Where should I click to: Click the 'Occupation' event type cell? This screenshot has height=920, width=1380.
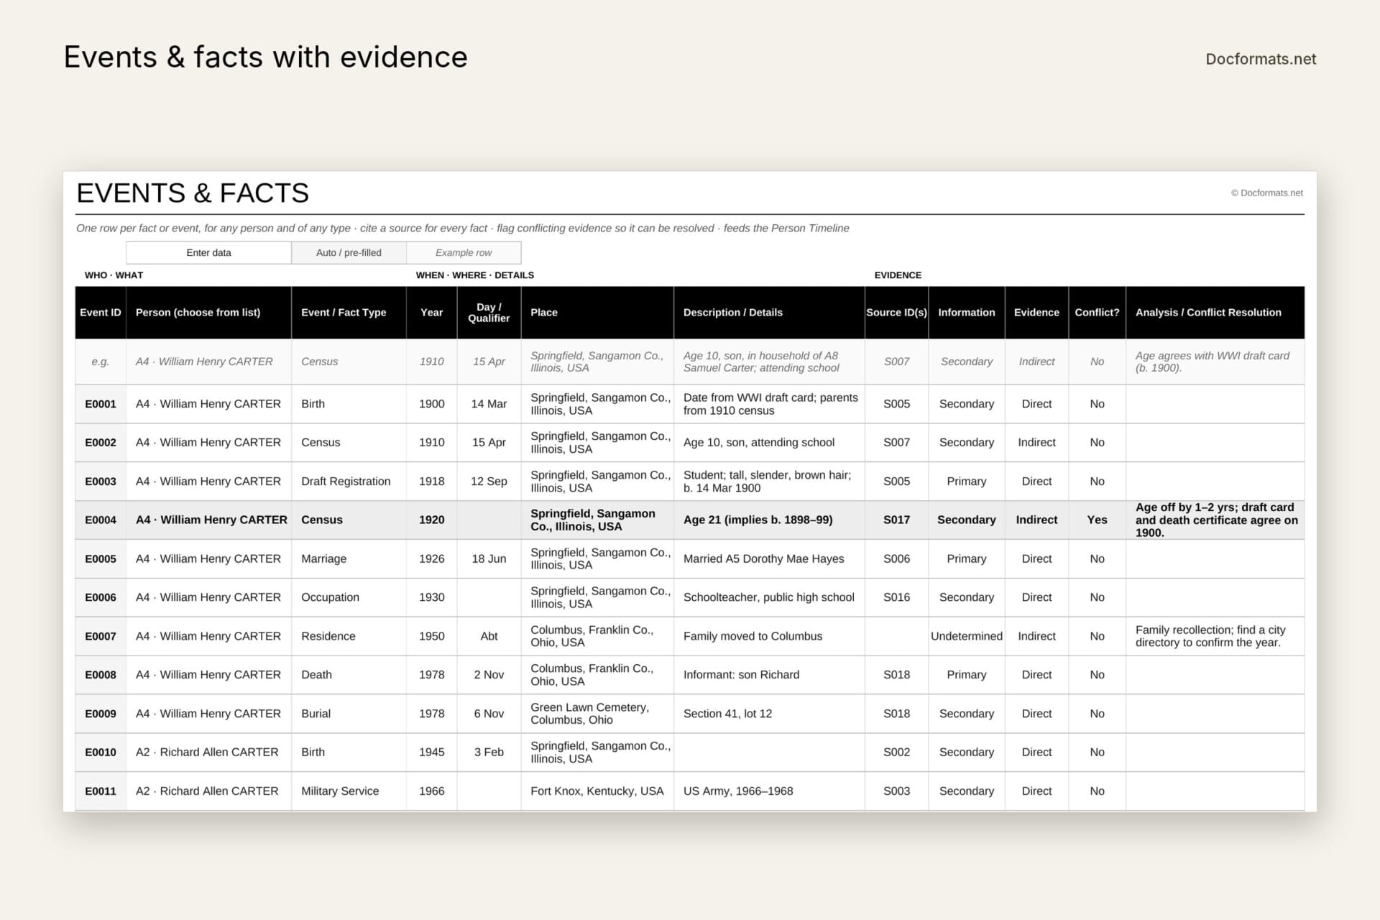pyautogui.click(x=349, y=597)
